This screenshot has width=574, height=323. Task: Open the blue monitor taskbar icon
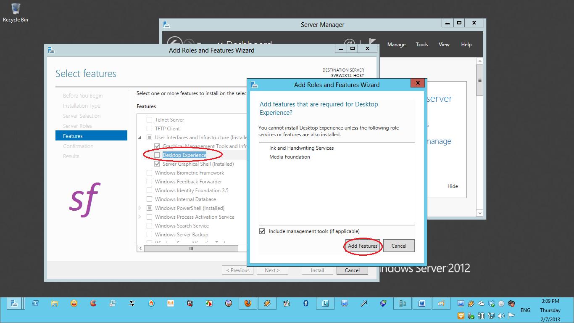click(345, 303)
